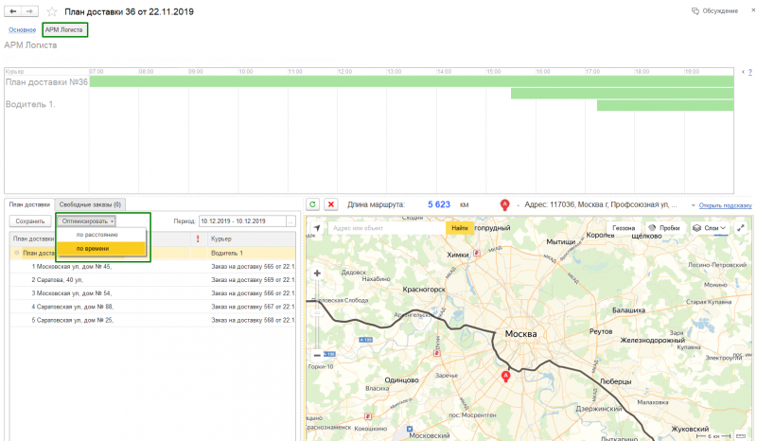The width and height of the screenshot is (757, 441).
Task: Click red marker A on the map
Action: 505,377
